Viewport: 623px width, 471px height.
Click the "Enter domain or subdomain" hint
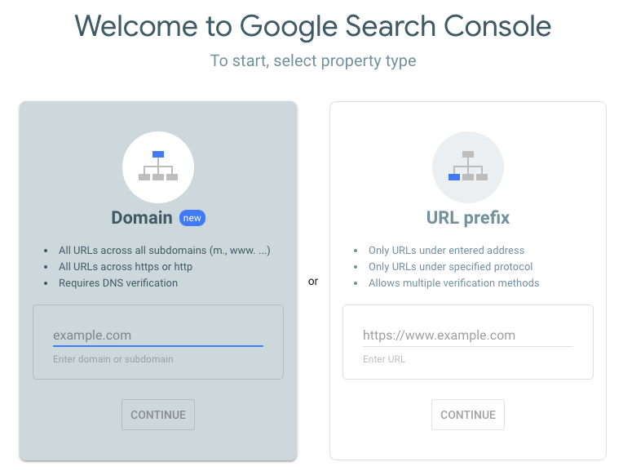(x=113, y=359)
